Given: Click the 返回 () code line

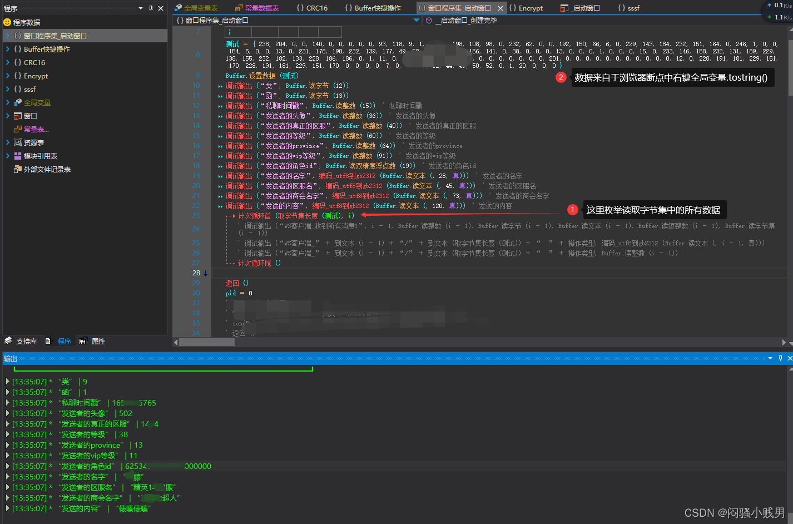Looking at the screenshot, I should tap(237, 283).
